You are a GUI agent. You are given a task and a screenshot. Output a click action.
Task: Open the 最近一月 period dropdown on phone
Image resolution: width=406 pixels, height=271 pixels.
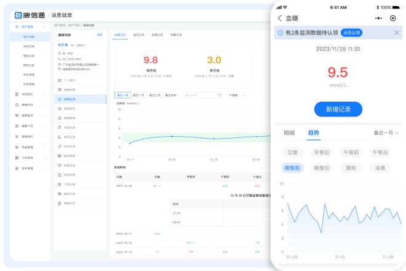click(x=386, y=133)
